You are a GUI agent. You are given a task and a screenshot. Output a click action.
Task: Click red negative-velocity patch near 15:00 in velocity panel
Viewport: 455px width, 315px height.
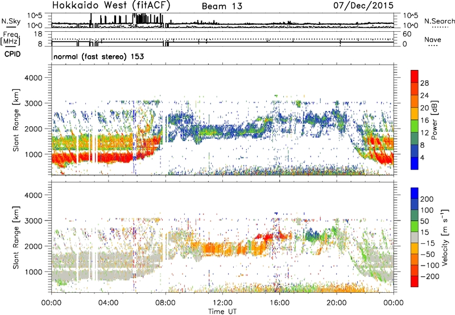[x=266, y=237]
